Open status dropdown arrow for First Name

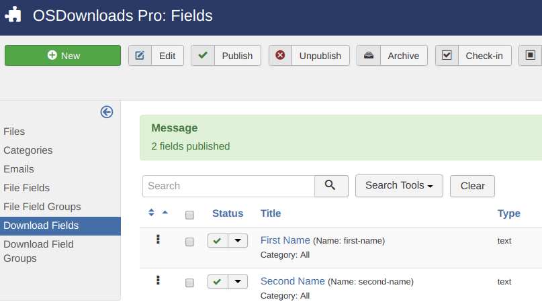pos(238,241)
